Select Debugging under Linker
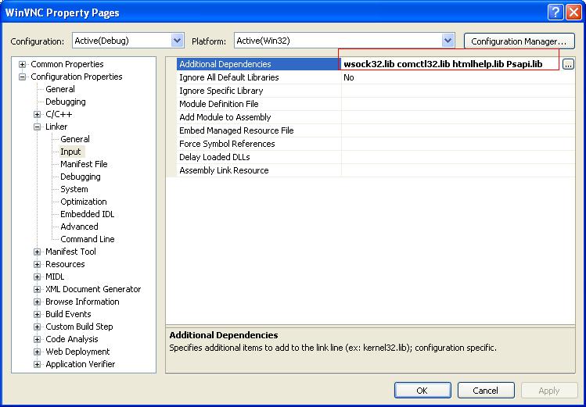This screenshot has width=586, height=407. coord(81,177)
